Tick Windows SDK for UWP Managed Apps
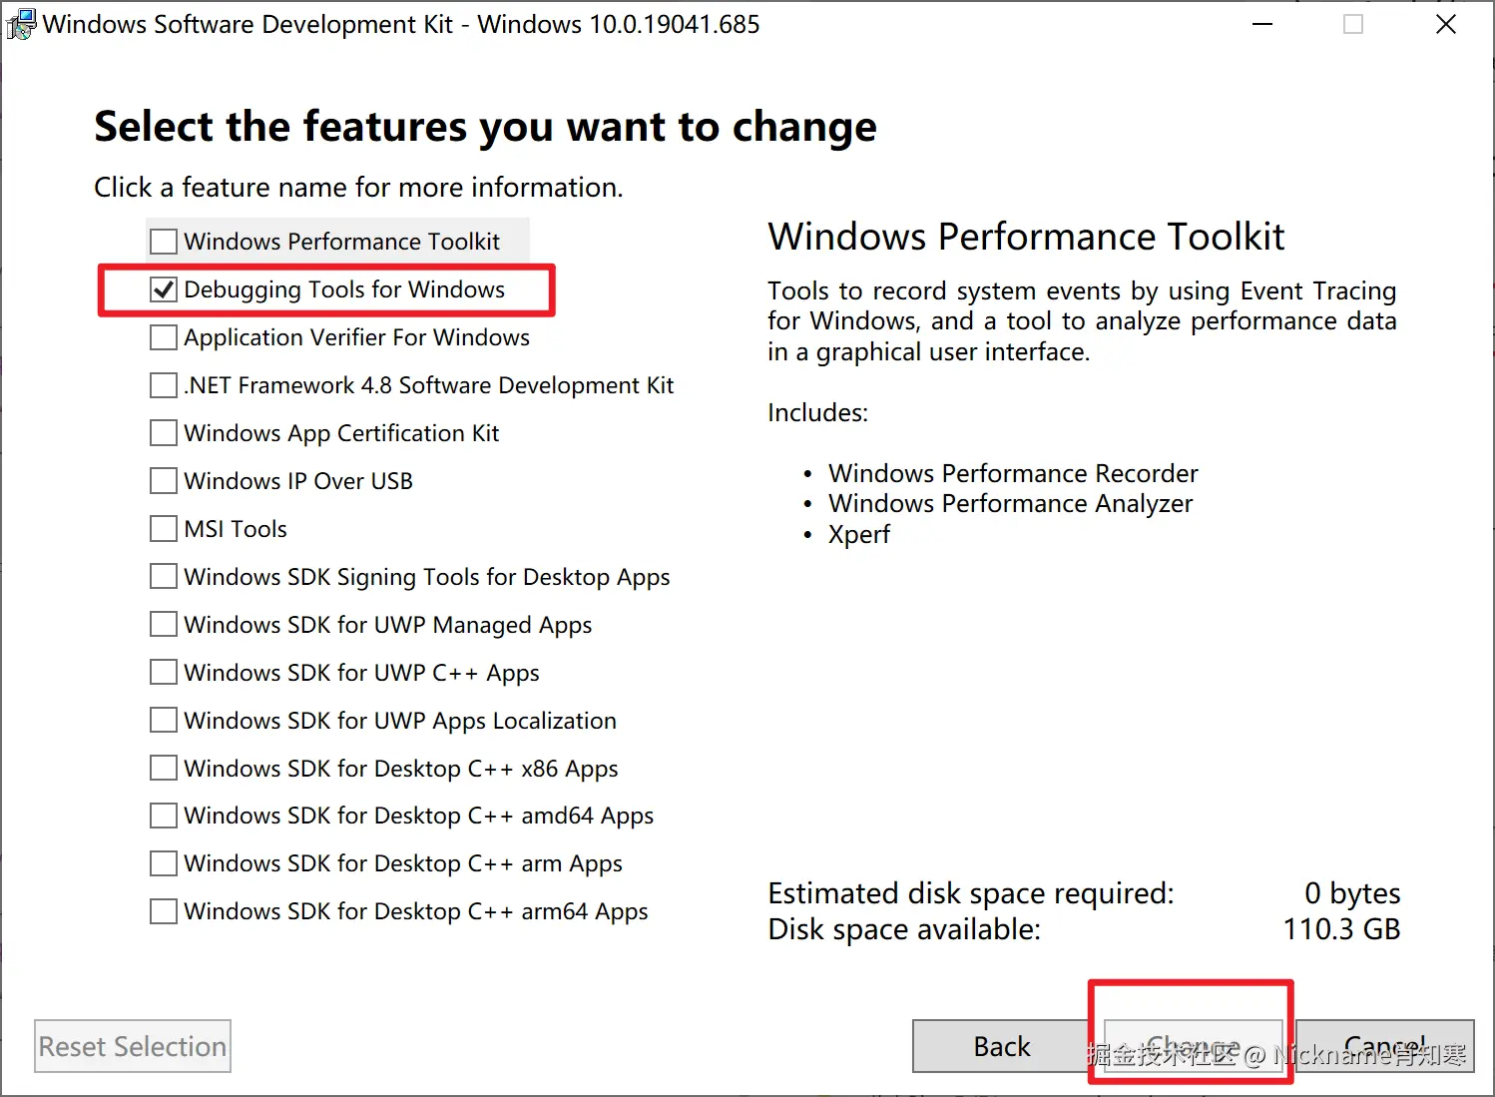 pos(164,625)
